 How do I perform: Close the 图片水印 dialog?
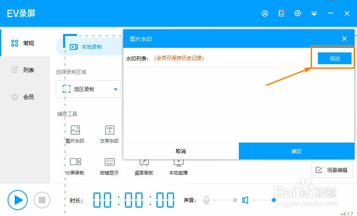(344, 39)
